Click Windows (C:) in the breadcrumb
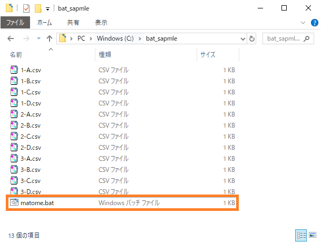This screenshot has height=242, width=321. point(115,38)
